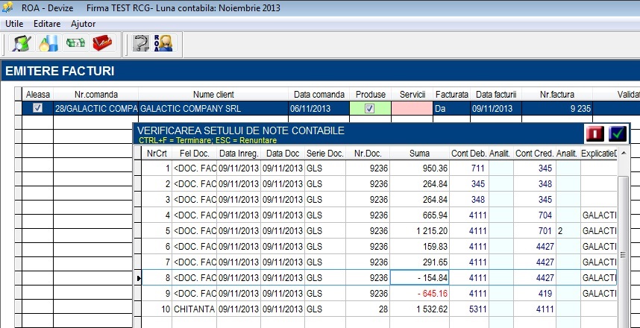Click the Nume client column header
Screen dimensions: 640x328
pos(213,95)
